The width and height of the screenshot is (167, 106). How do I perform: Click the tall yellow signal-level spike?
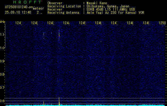click(59, 101)
